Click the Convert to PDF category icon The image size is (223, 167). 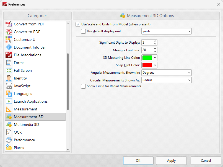pyautogui.click(x=9, y=32)
